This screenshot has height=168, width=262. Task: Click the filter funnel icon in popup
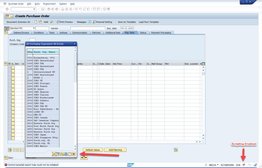pos(58,154)
